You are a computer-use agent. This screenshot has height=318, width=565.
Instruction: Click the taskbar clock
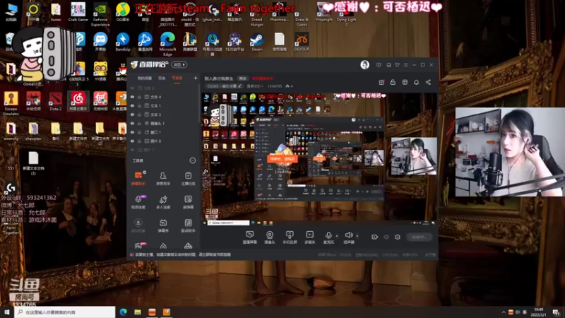[x=539, y=312]
